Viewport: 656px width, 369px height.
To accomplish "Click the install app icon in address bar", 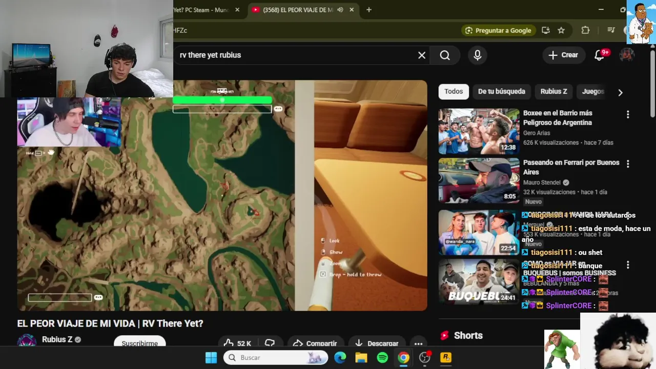I will click(x=546, y=30).
